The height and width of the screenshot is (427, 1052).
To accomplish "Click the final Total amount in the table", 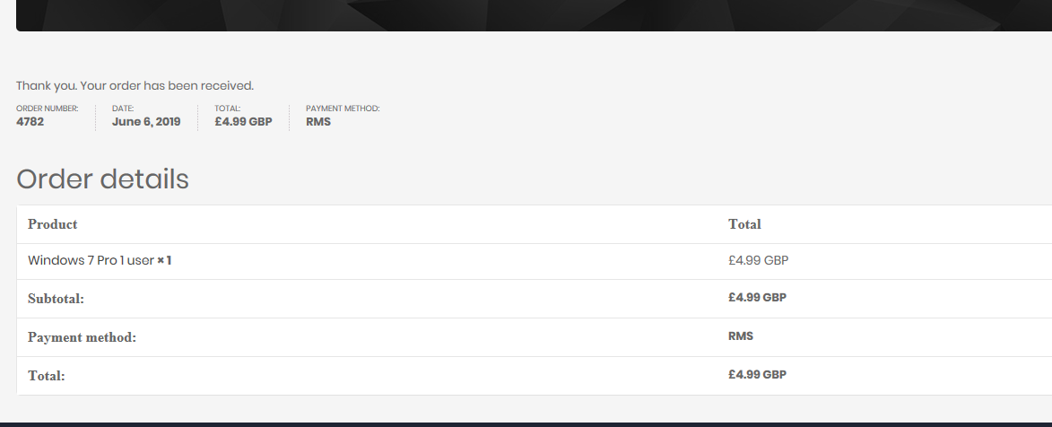I will pos(757,375).
